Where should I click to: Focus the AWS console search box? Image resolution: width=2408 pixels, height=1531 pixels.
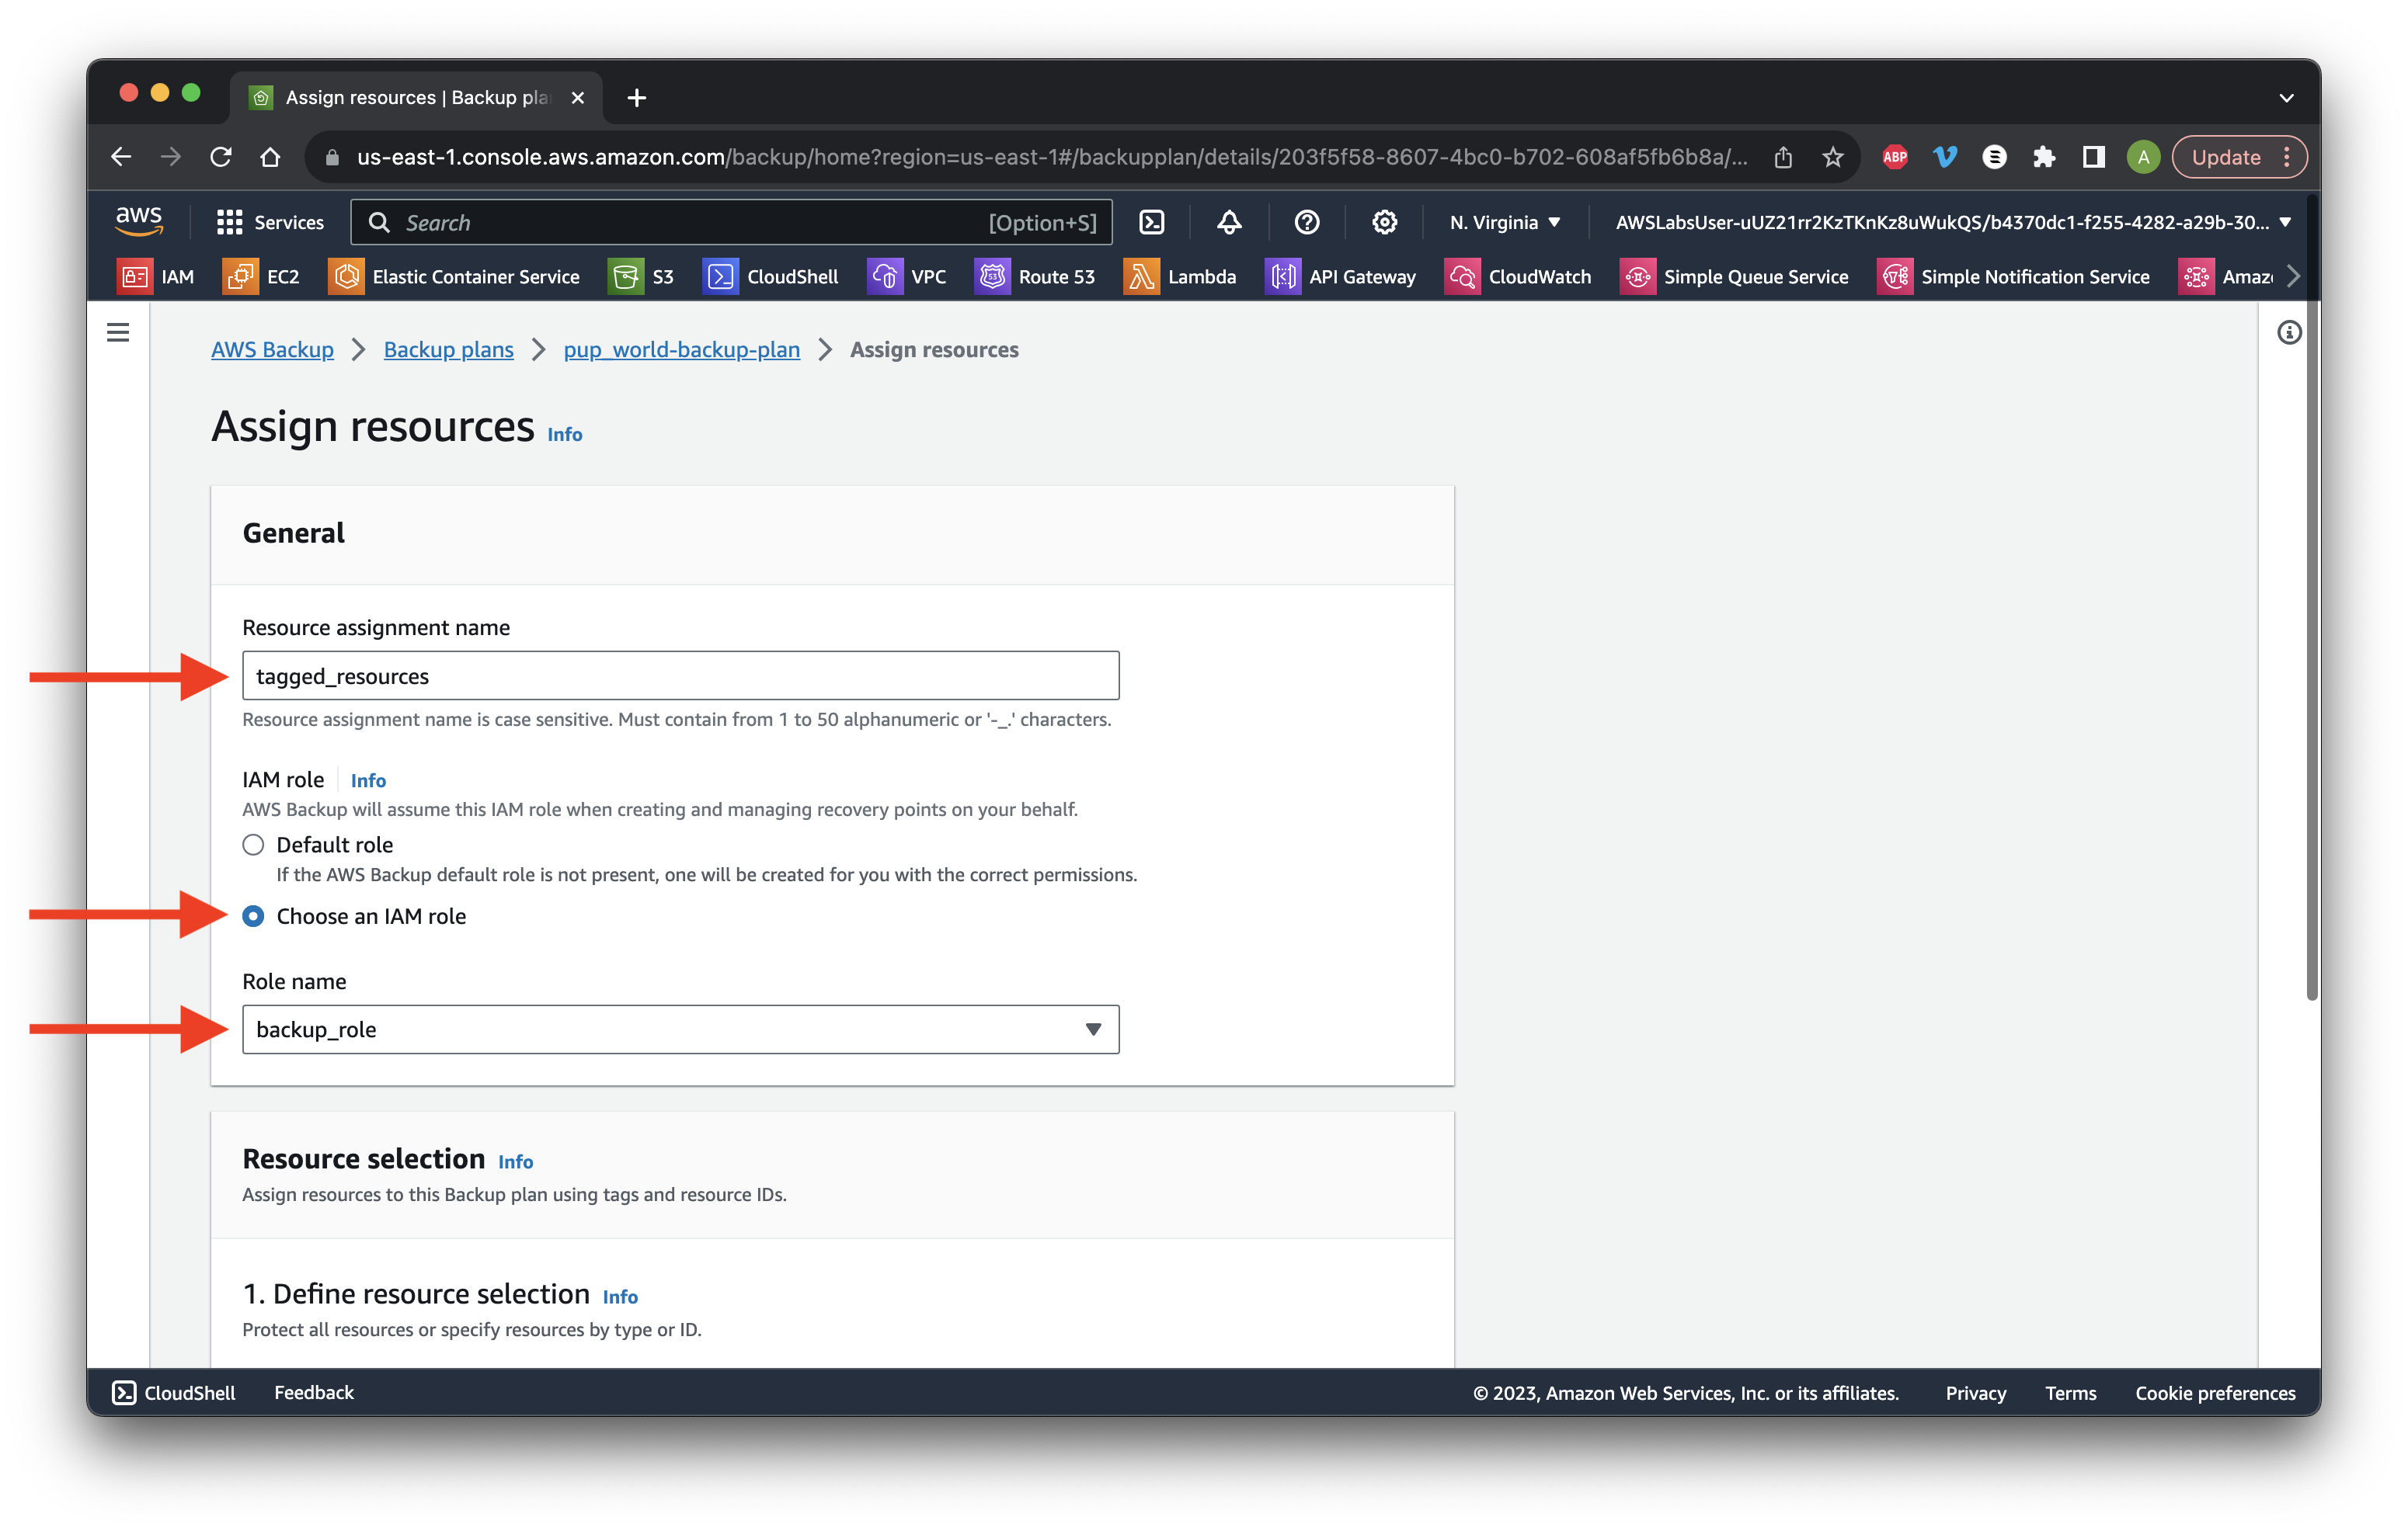tap(731, 222)
